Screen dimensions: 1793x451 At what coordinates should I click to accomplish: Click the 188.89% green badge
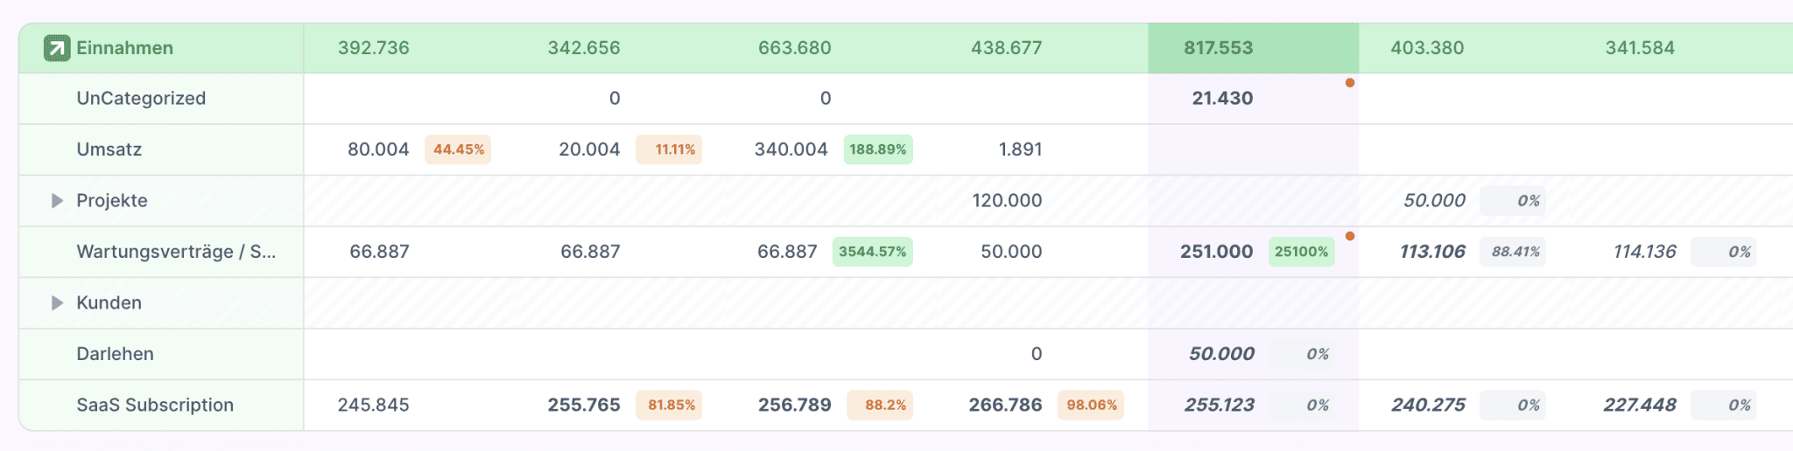tap(878, 149)
